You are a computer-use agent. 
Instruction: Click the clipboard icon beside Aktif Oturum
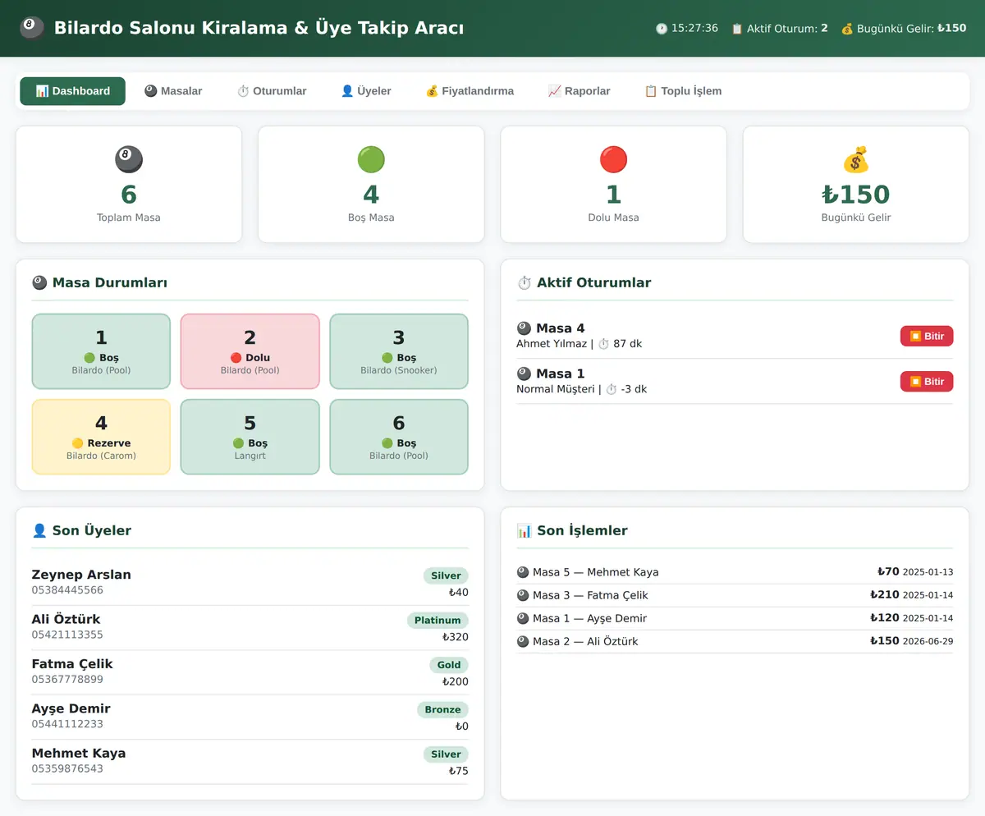[x=737, y=29]
